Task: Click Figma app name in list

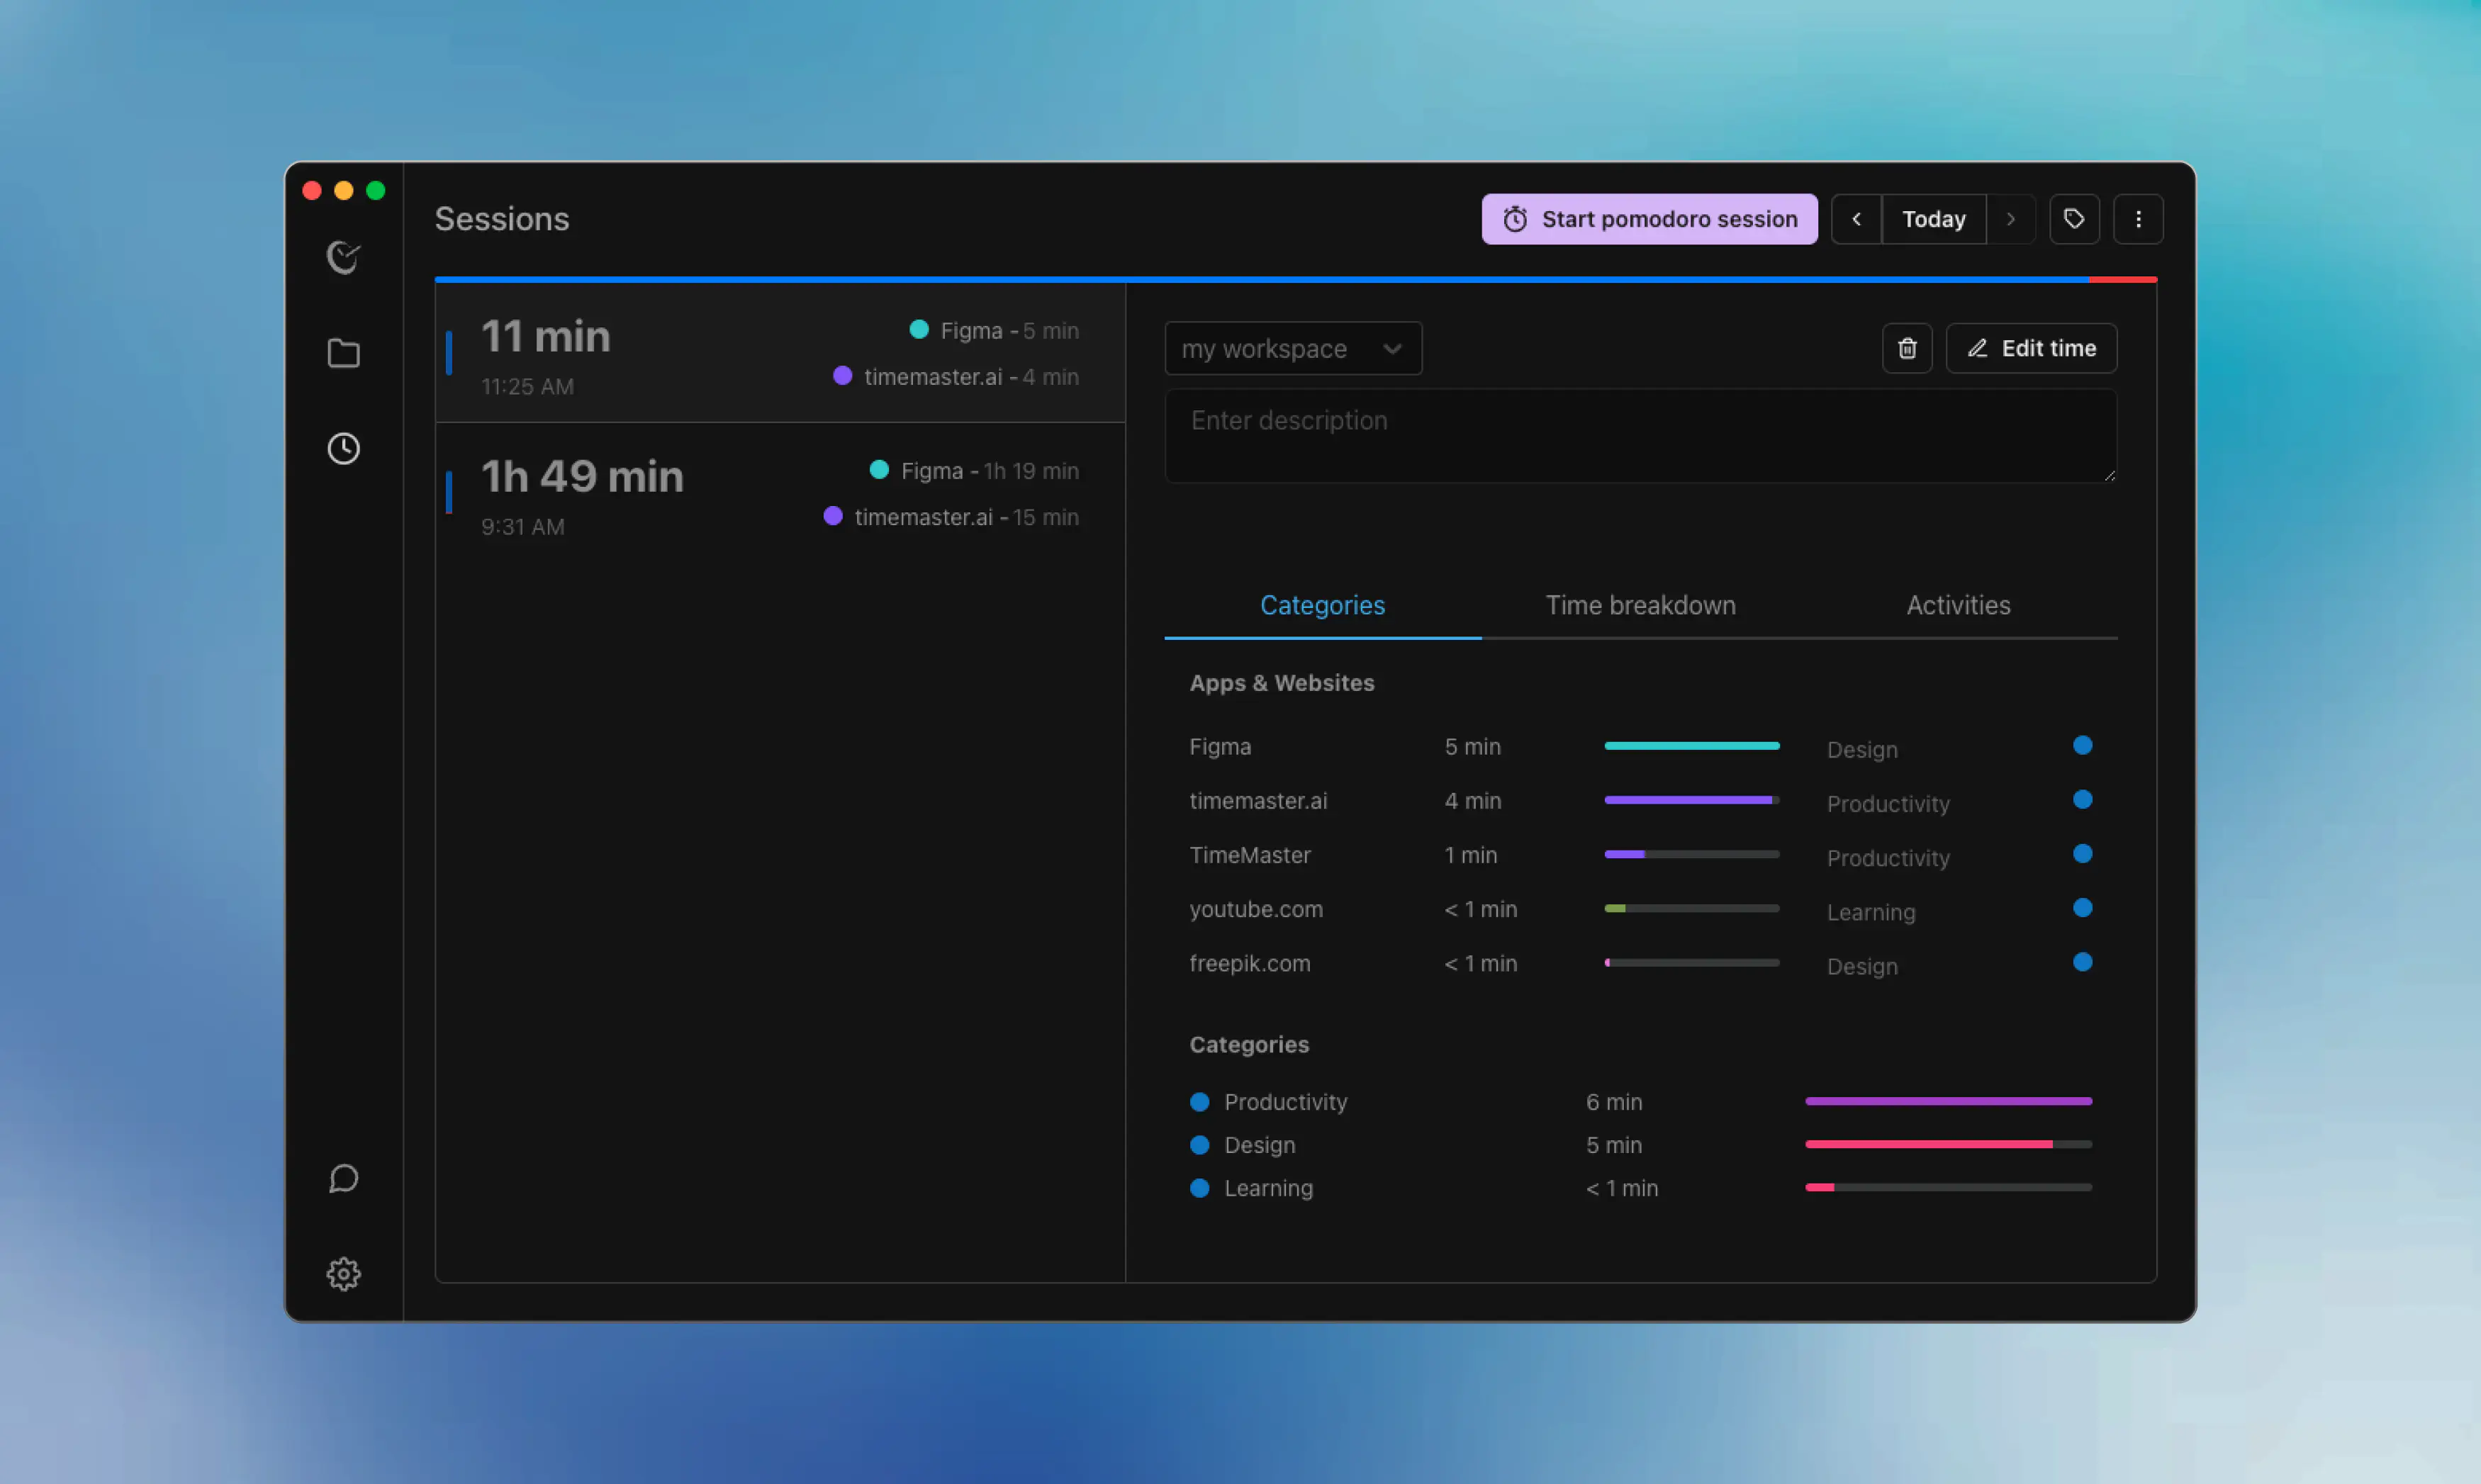Action: point(1220,746)
